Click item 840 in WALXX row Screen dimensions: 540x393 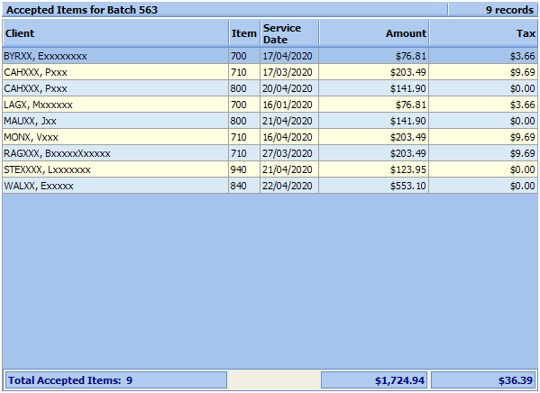tap(244, 186)
